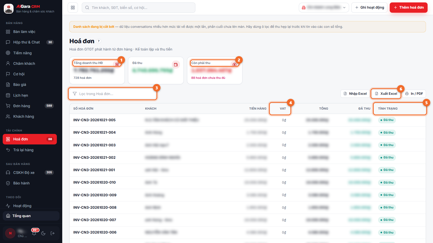Open the apps grid icon in top bar
Viewport: 433px width, 243px height.
pos(73,8)
